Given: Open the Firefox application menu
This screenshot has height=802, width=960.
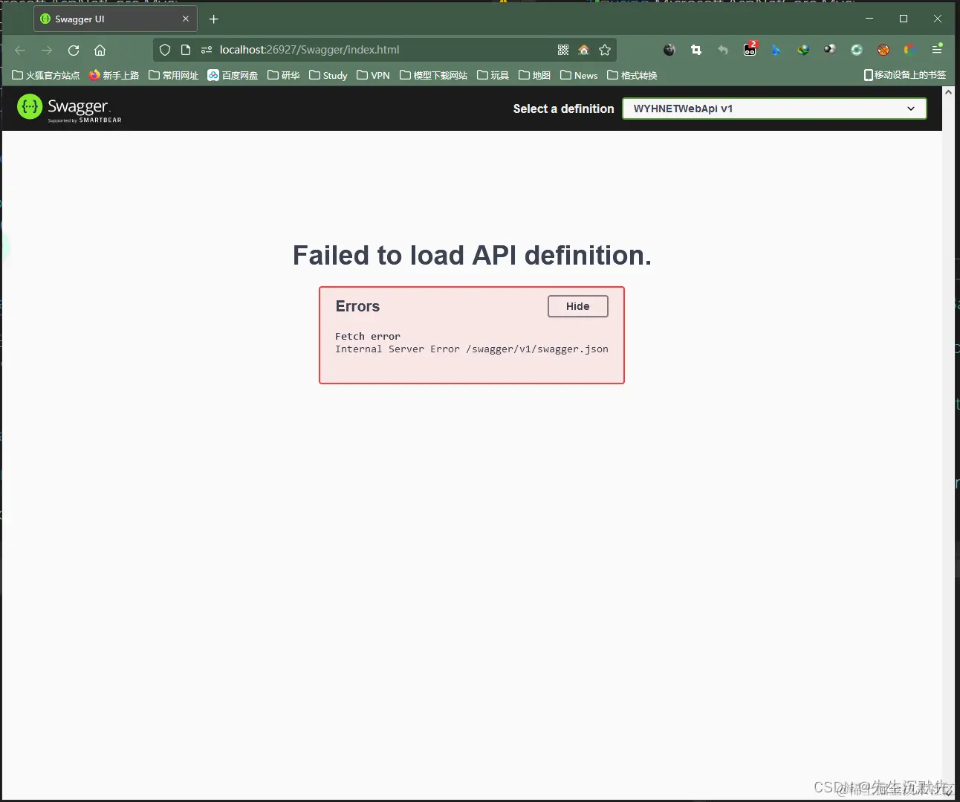Looking at the screenshot, I should click(937, 49).
